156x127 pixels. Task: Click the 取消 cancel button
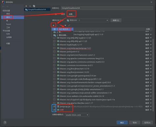click(135, 123)
